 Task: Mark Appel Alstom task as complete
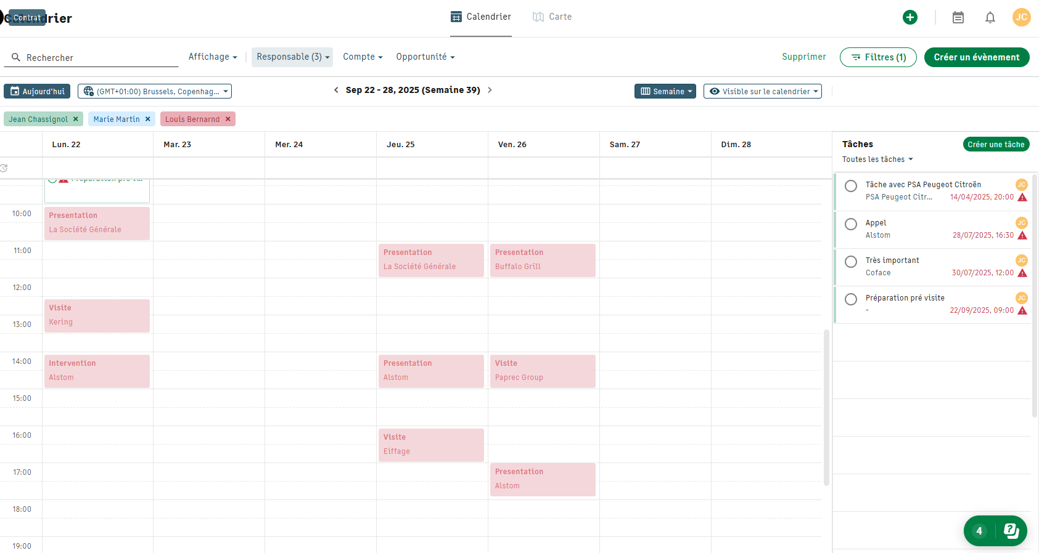point(850,224)
